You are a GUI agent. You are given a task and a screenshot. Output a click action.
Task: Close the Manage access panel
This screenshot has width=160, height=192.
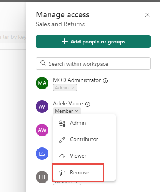[x=147, y=15]
